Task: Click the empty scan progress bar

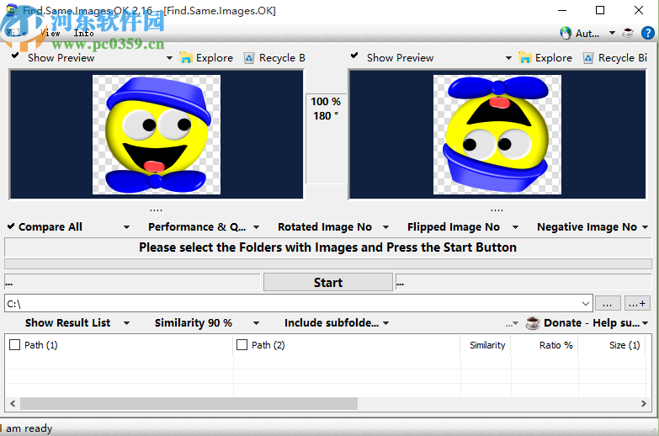Action: tap(328, 264)
